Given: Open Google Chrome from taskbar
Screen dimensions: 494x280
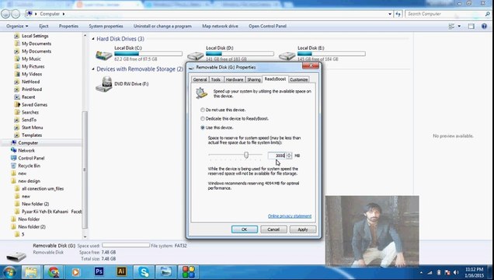Looking at the screenshot, I should pos(54,271).
